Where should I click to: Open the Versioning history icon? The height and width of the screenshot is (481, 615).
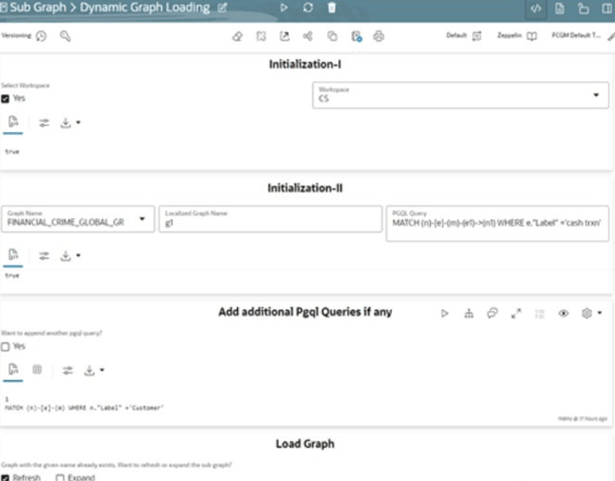[41, 36]
